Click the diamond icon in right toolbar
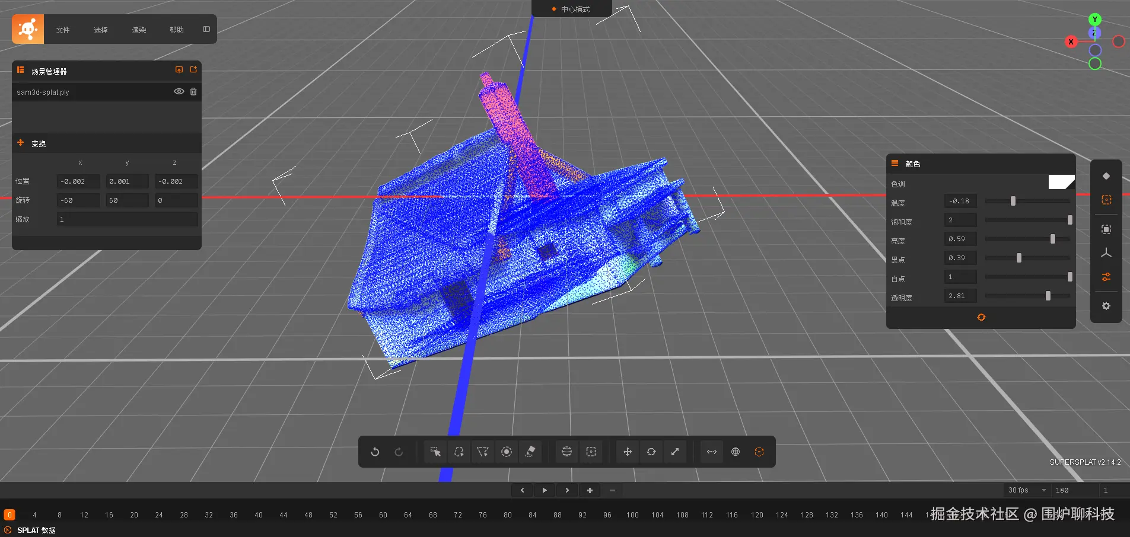The image size is (1130, 537). (x=1106, y=176)
